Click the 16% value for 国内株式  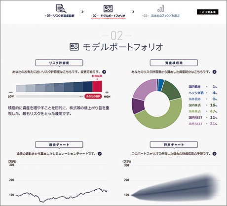[213, 105]
